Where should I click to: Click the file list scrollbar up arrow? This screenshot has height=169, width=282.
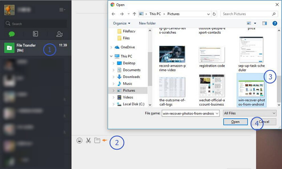(279, 31)
